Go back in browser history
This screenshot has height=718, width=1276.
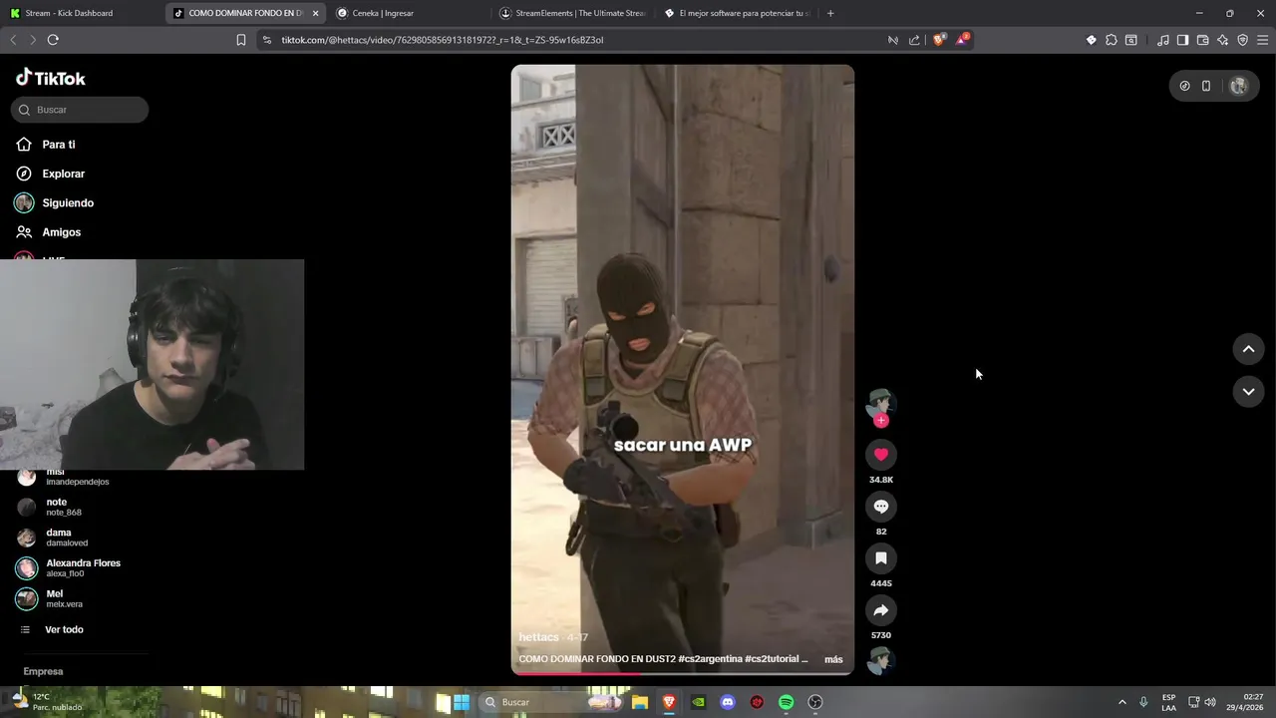click(x=13, y=40)
